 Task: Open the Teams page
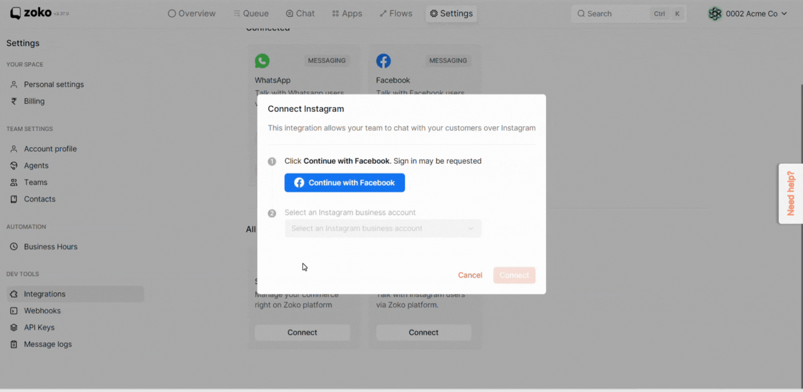tap(35, 182)
